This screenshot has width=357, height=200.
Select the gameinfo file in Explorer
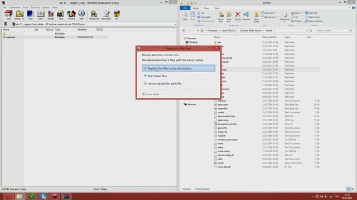click(222, 128)
